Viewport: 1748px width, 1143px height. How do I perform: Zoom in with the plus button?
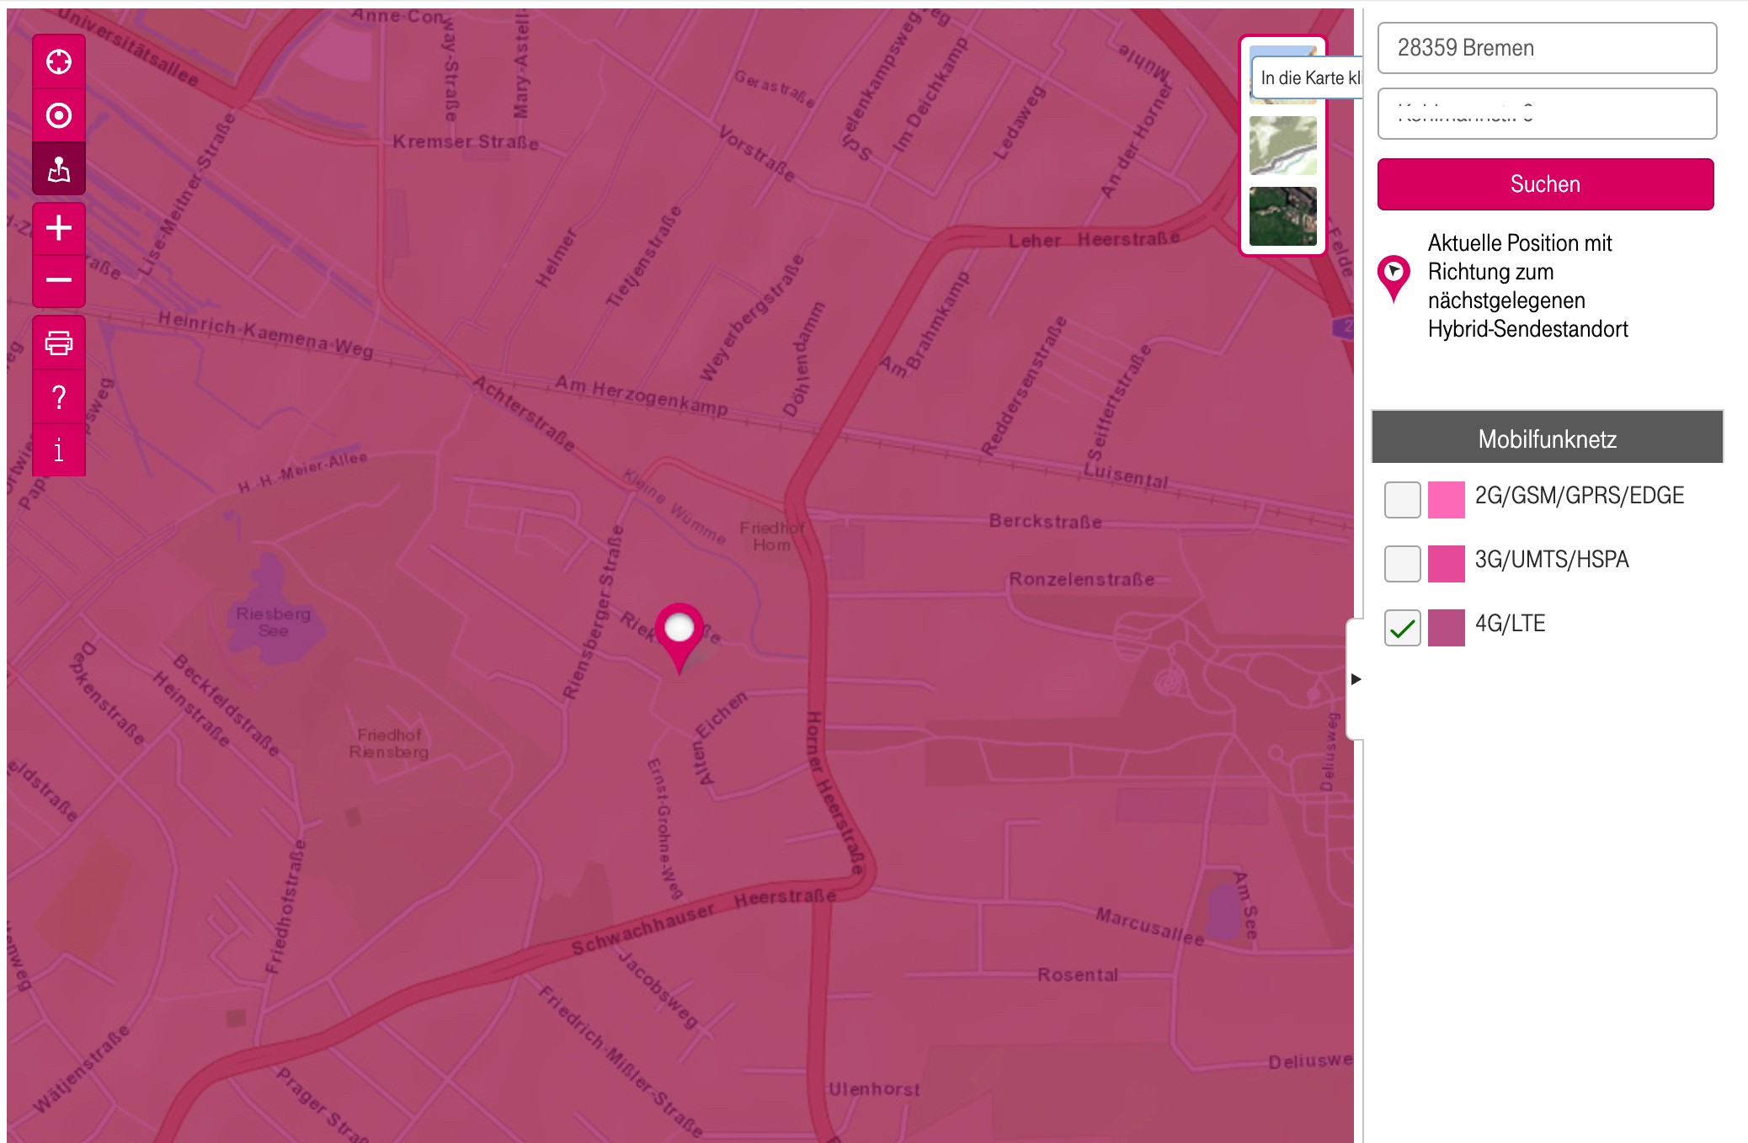(x=59, y=228)
